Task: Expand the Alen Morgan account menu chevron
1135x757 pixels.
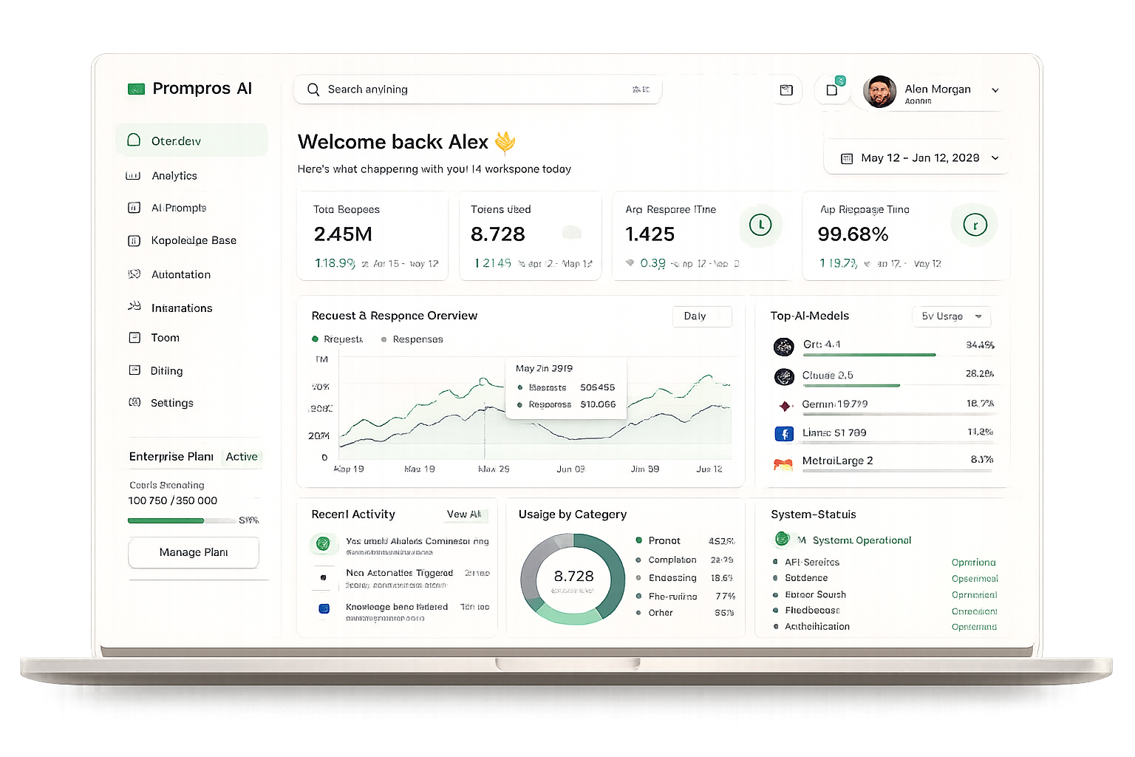Action: pos(995,90)
